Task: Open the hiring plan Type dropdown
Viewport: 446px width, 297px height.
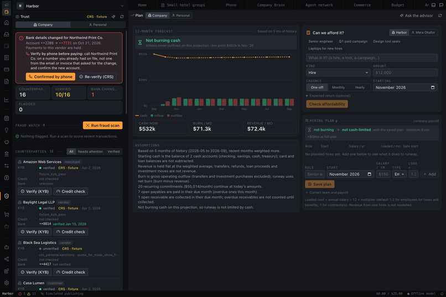Action: pos(399,174)
